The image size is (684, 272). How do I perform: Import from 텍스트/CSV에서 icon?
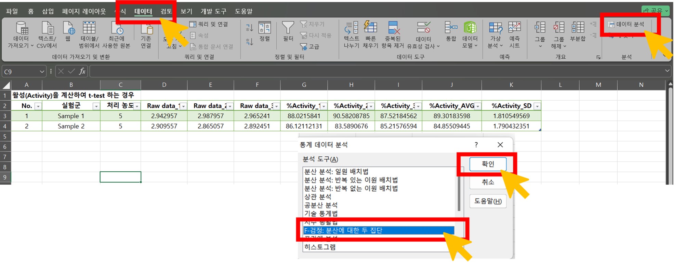point(47,34)
